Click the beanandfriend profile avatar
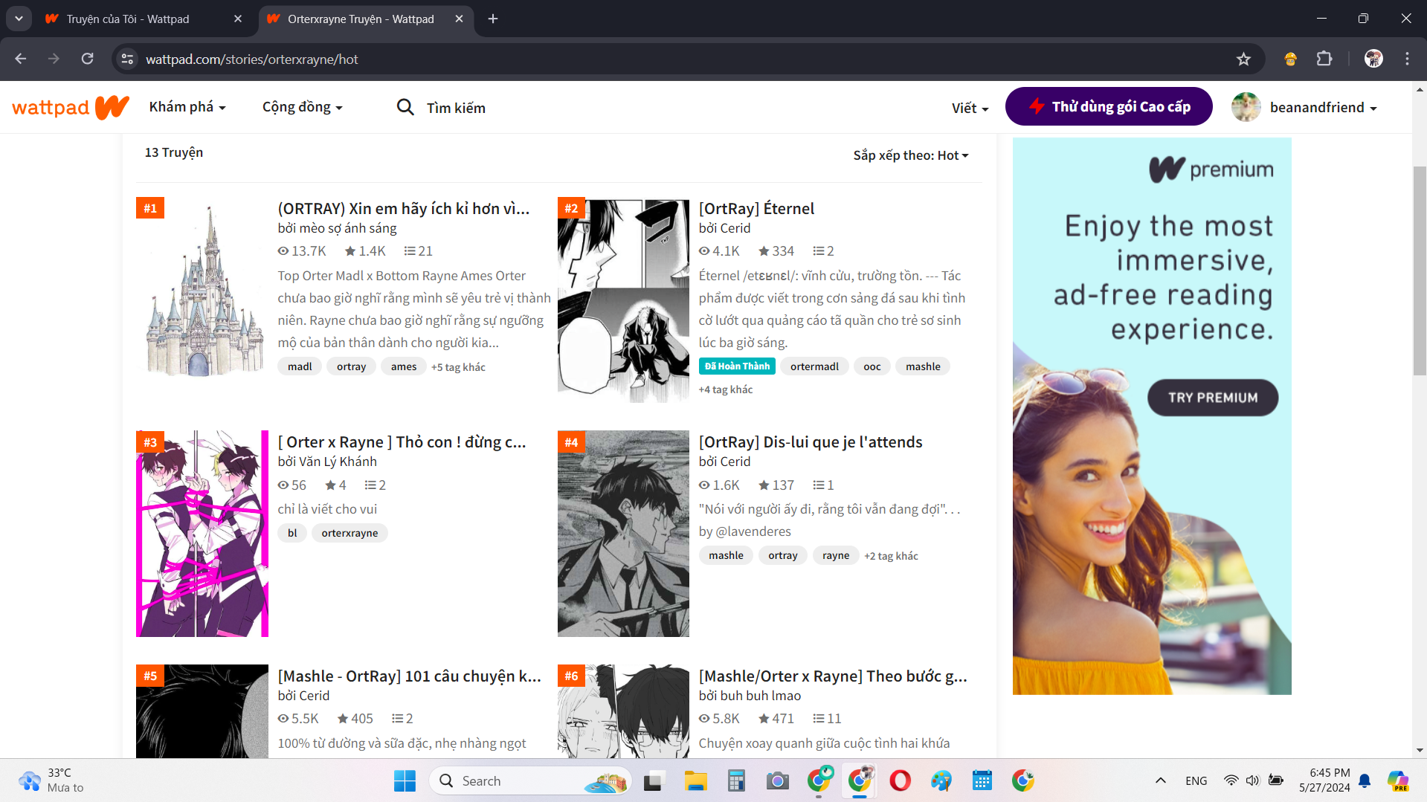This screenshot has height=802, width=1427. pyautogui.click(x=1246, y=108)
